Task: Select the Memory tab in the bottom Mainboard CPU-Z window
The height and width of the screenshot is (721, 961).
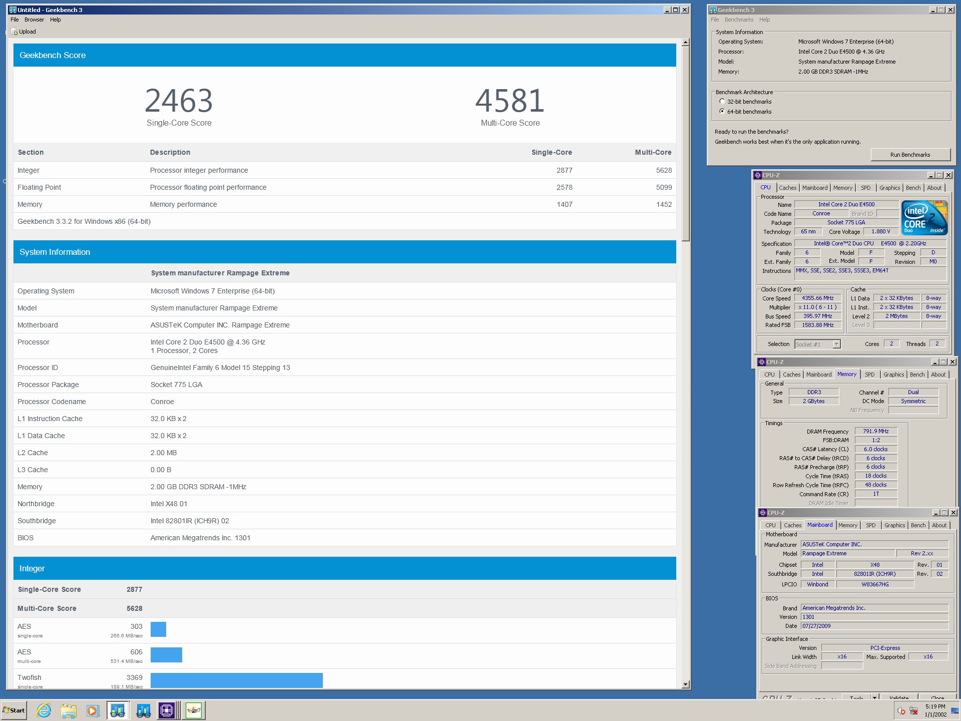Action: coord(848,525)
